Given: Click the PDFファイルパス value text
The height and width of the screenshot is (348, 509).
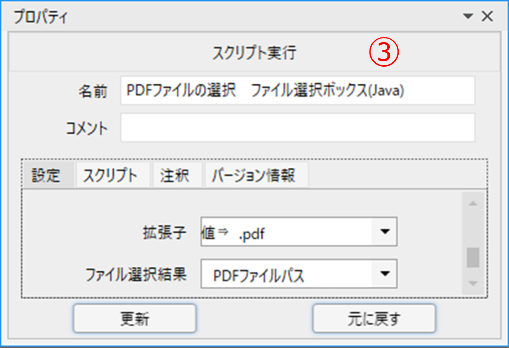Looking at the screenshot, I should pos(258,276).
